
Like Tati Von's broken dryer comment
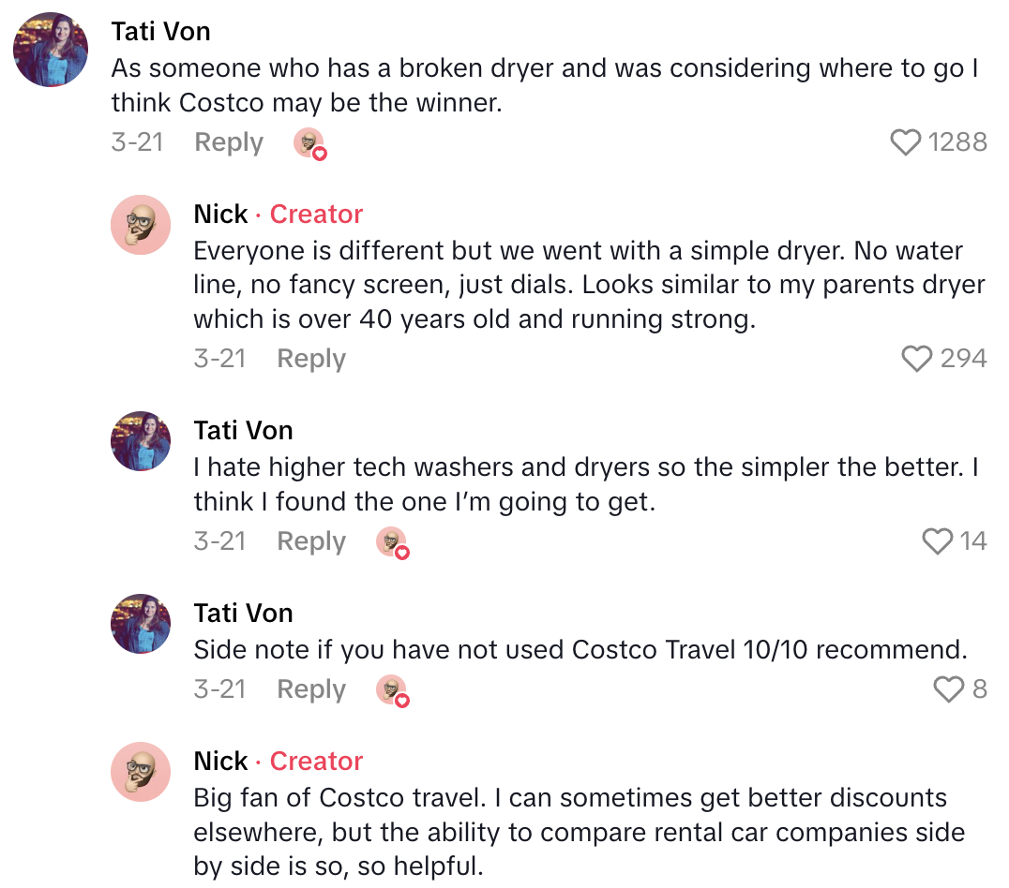point(906,142)
